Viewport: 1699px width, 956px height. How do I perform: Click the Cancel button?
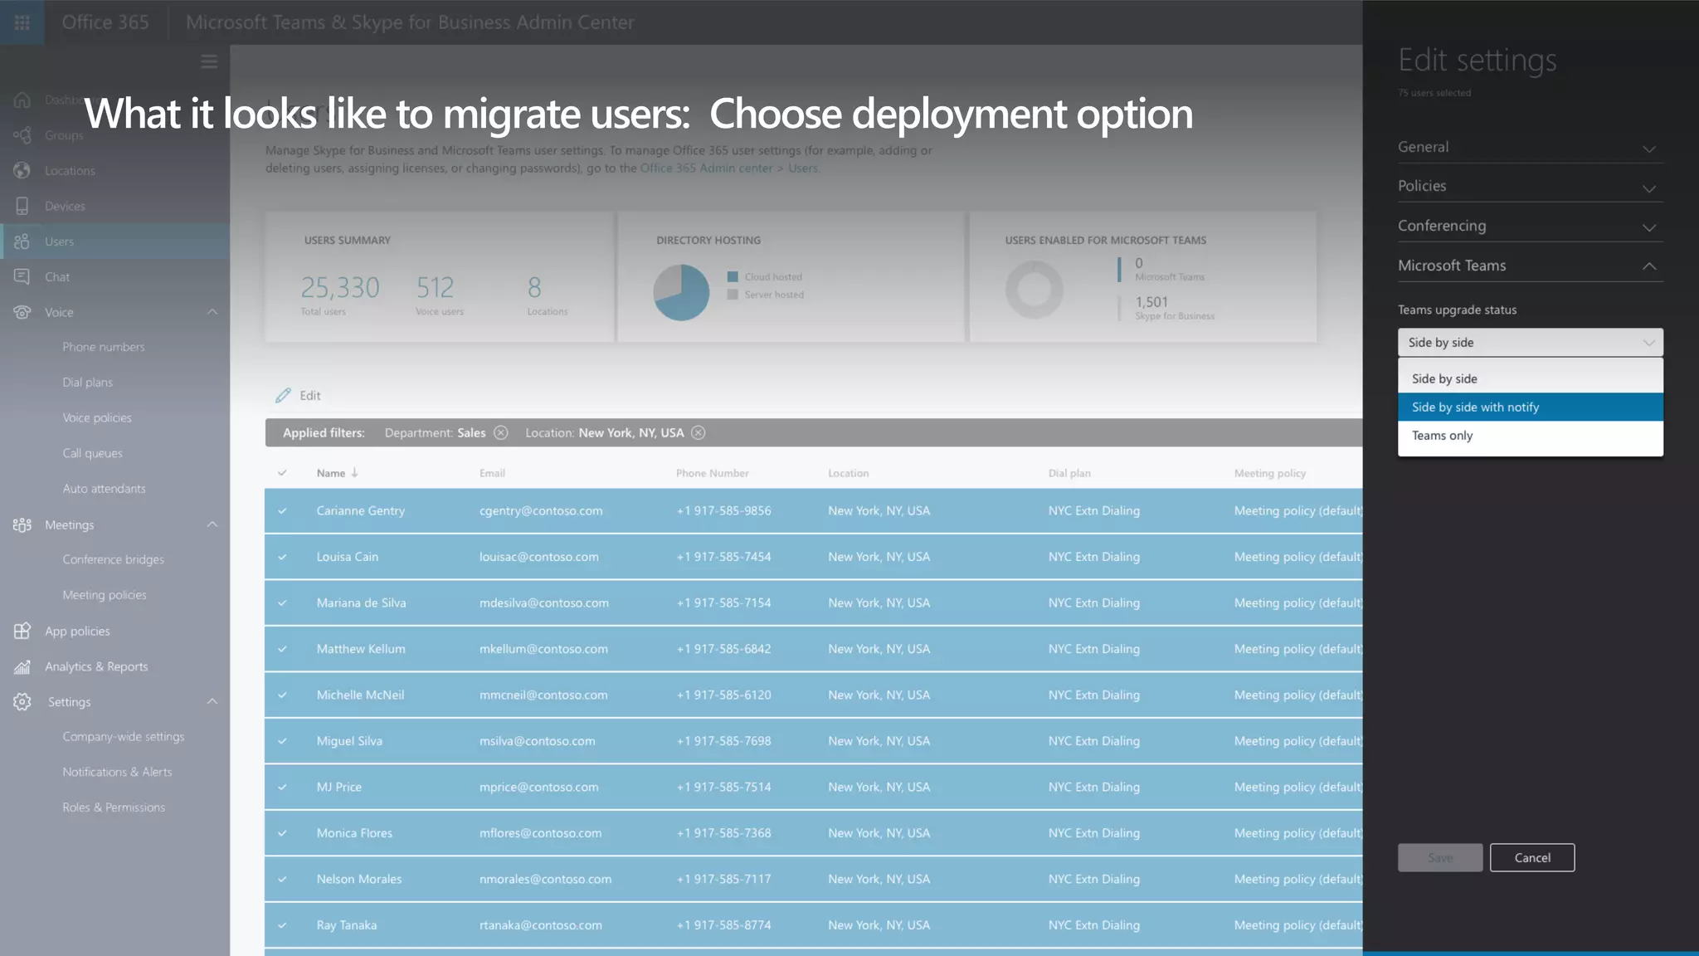click(1532, 858)
